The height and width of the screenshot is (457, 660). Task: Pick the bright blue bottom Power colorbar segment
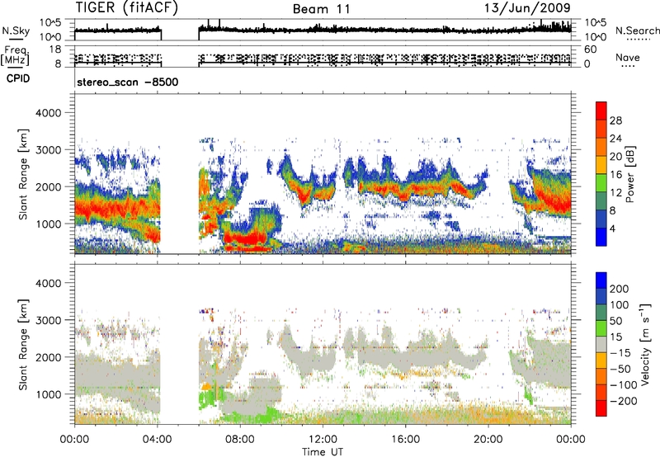tap(601, 237)
